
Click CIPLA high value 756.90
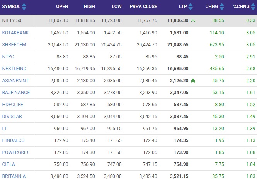tap(88, 164)
